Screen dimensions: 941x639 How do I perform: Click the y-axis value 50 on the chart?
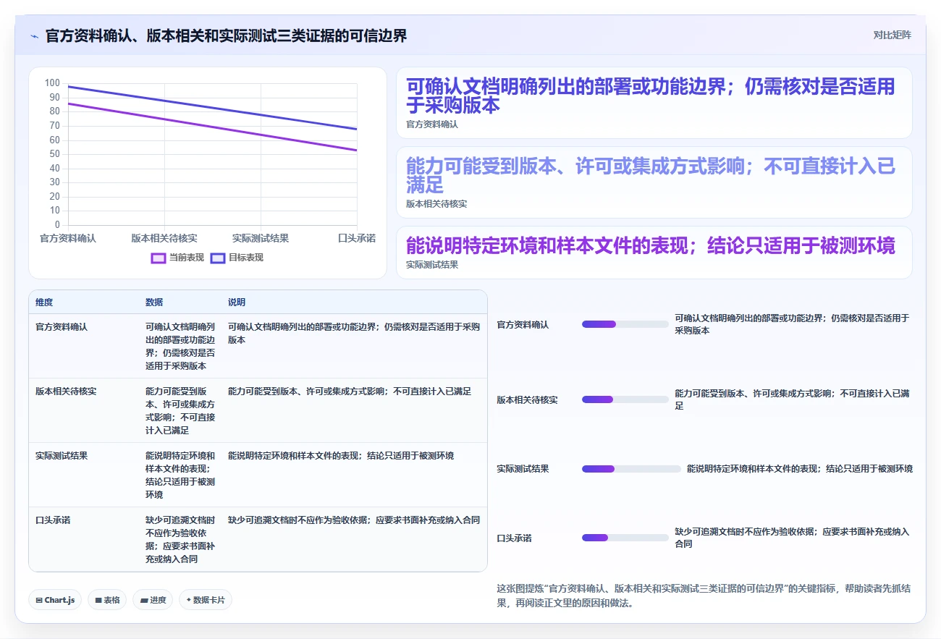point(54,154)
